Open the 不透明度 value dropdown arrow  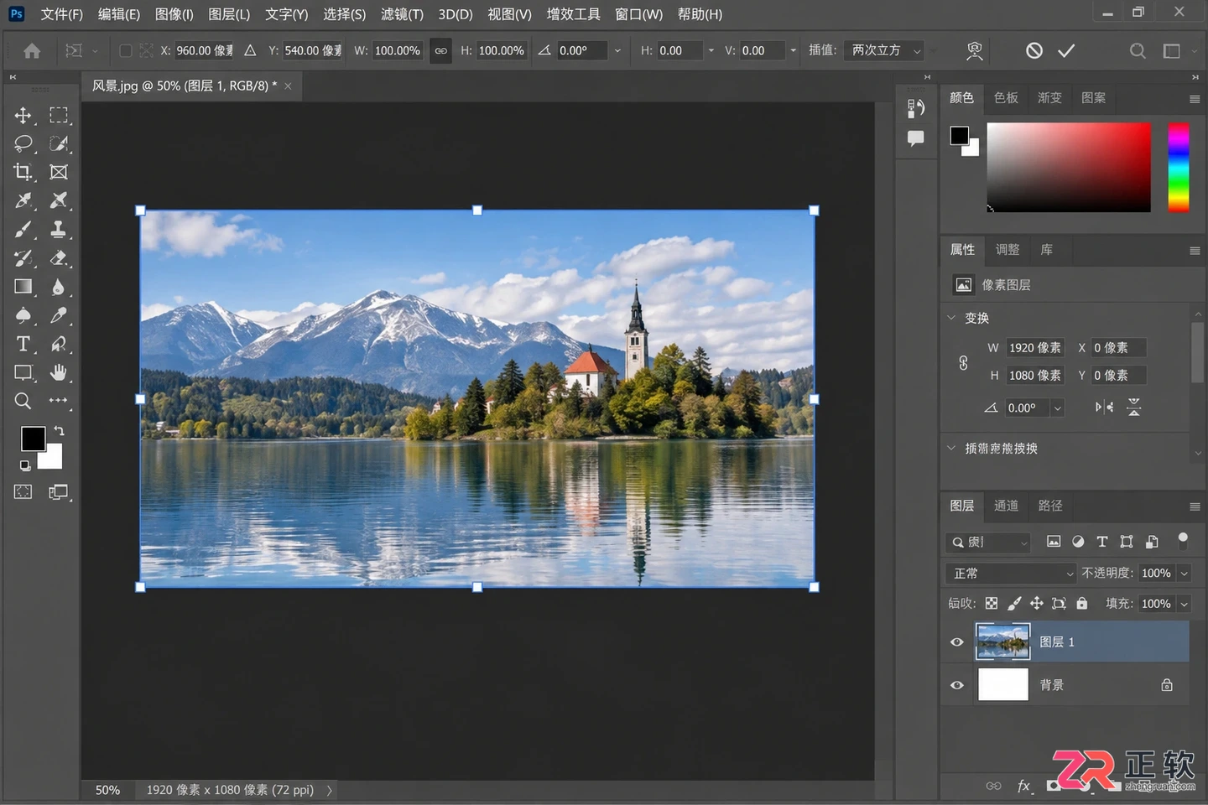coord(1185,574)
